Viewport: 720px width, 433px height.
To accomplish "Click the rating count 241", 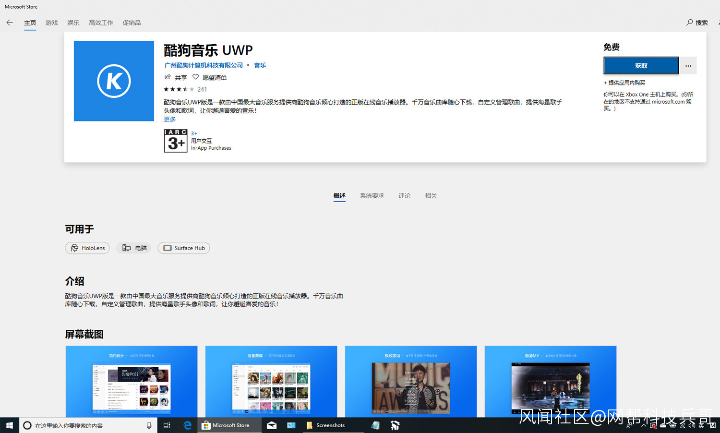I will click(x=202, y=89).
